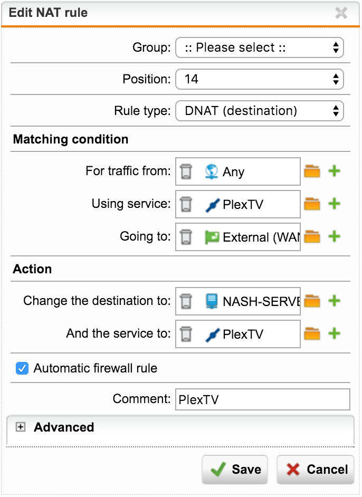Open folder for And the service to
362x497 pixels.
312,334
